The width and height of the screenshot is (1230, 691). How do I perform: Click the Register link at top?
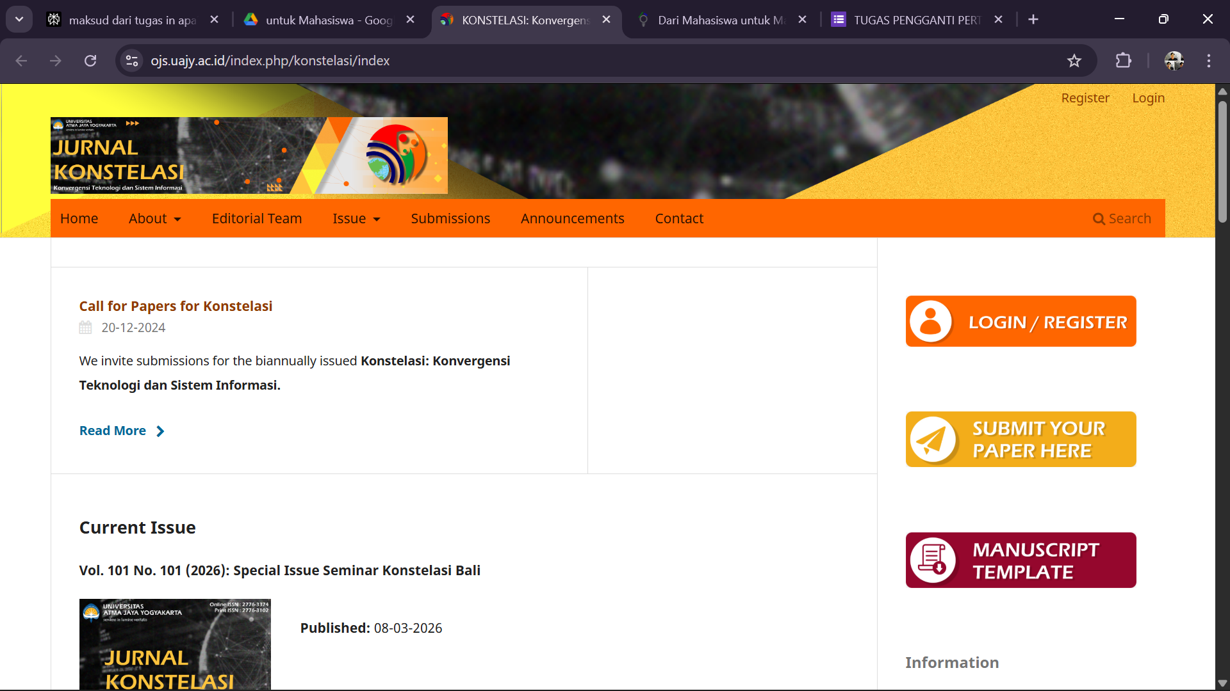tap(1085, 98)
